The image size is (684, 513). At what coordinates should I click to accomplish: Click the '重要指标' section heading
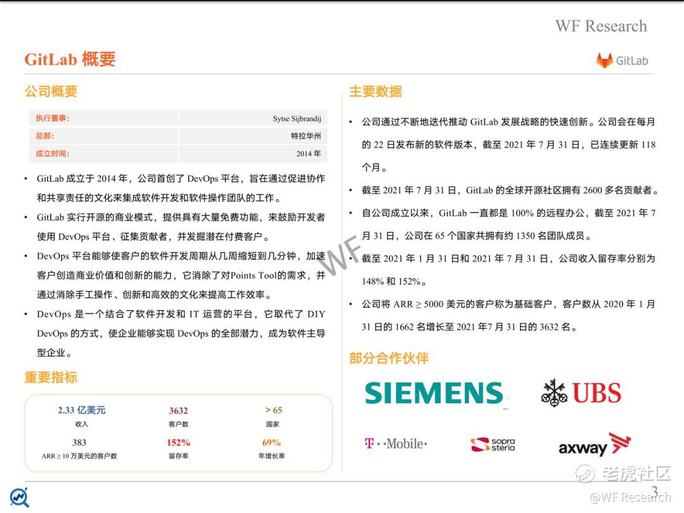[x=51, y=377]
